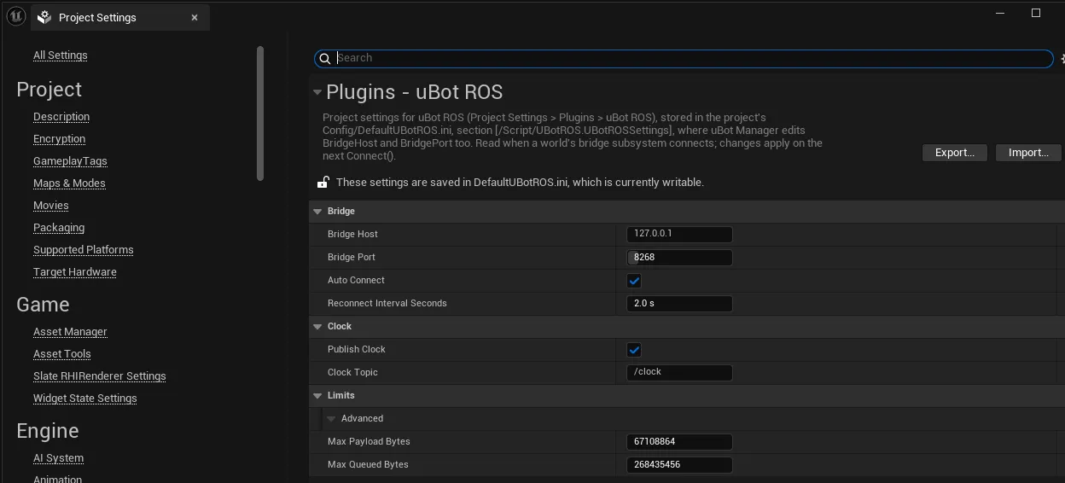Open the Maps & Modes settings
This screenshot has height=483, width=1065.
pos(69,183)
